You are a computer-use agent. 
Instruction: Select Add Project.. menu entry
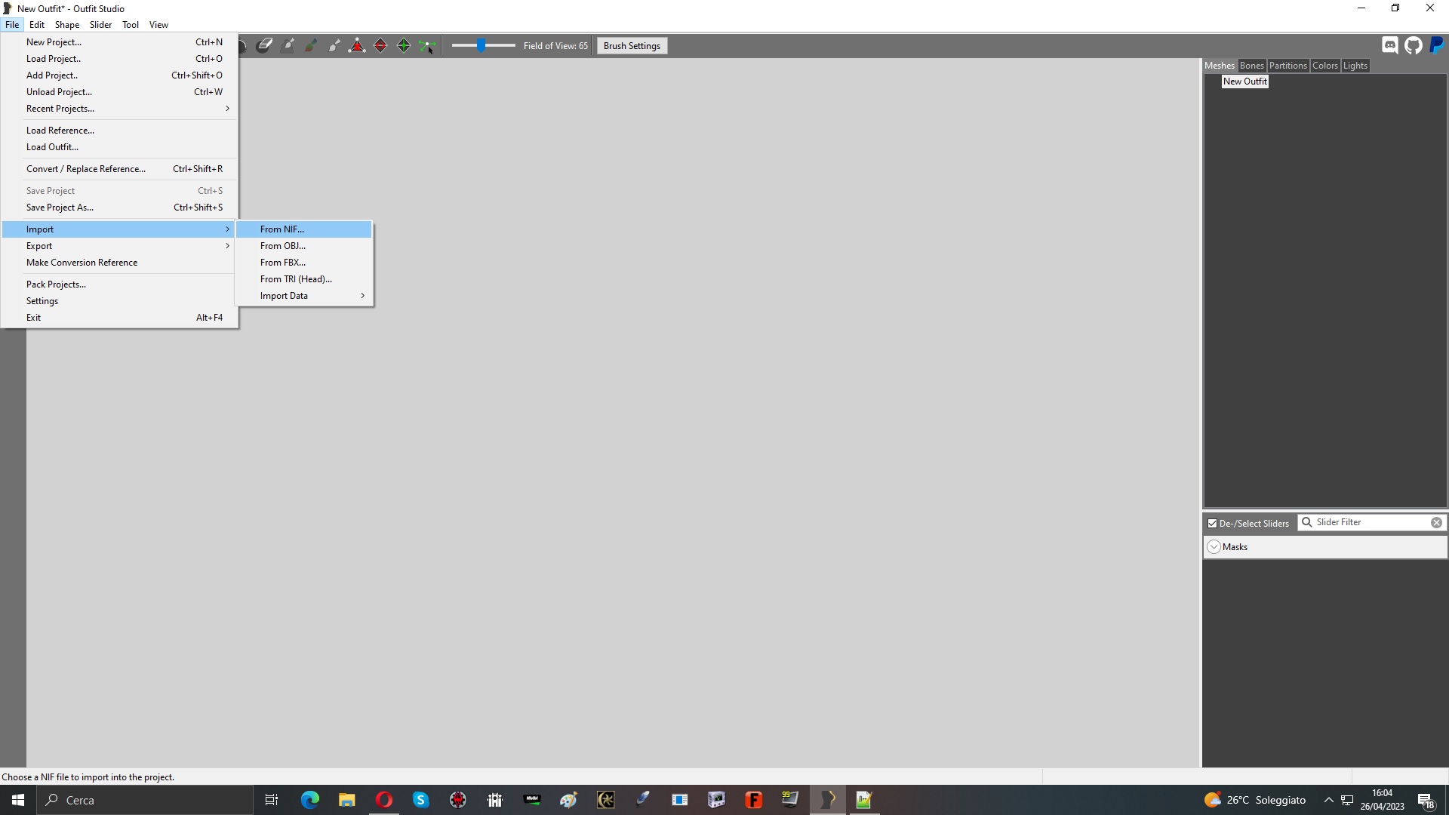[119, 75]
